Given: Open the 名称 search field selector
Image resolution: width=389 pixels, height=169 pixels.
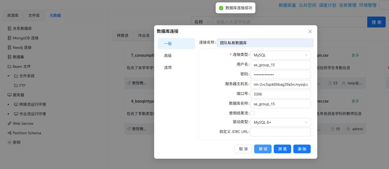Looking at the screenshot, I should click(202, 22).
